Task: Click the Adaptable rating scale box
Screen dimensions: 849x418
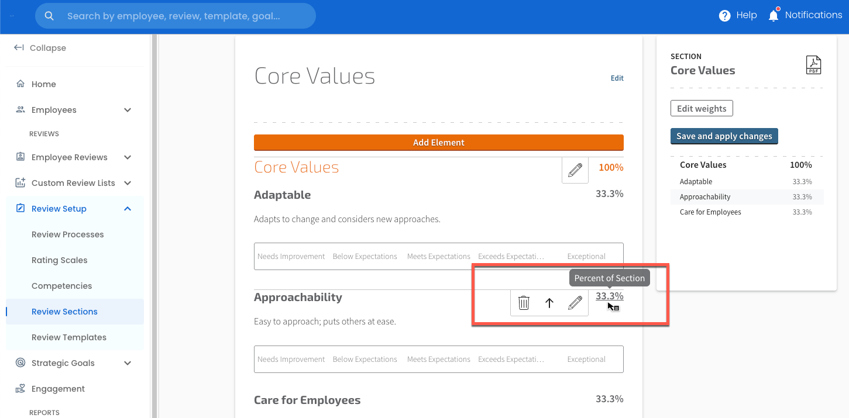Action: click(438, 256)
